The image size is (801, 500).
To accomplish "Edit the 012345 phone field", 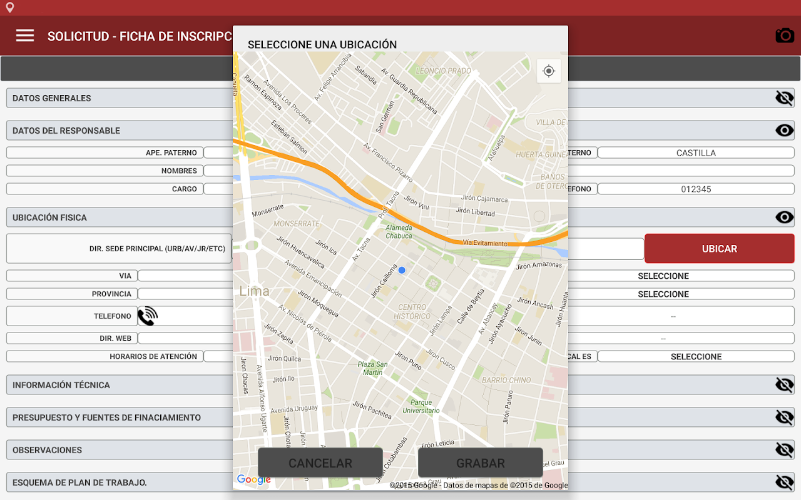I will coord(696,189).
